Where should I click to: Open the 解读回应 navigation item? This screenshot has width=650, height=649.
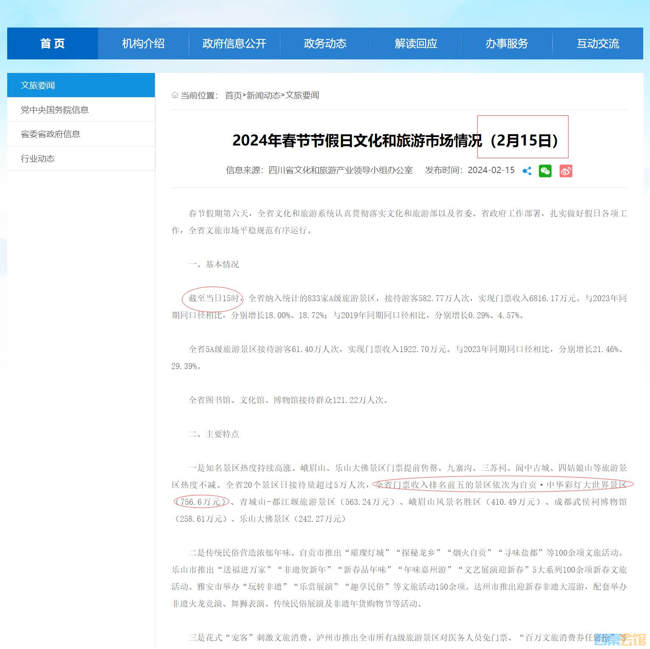[x=416, y=44]
